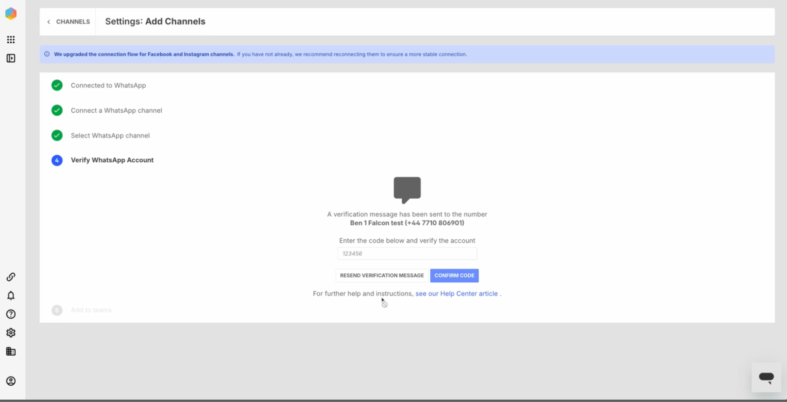787x402 pixels.
Task: Focus the verification code input field
Action: [x=407, y=254]
